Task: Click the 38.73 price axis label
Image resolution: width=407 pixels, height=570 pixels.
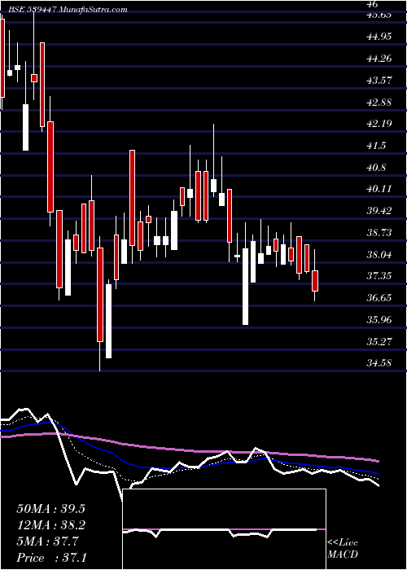Action: tap(379, 232)
